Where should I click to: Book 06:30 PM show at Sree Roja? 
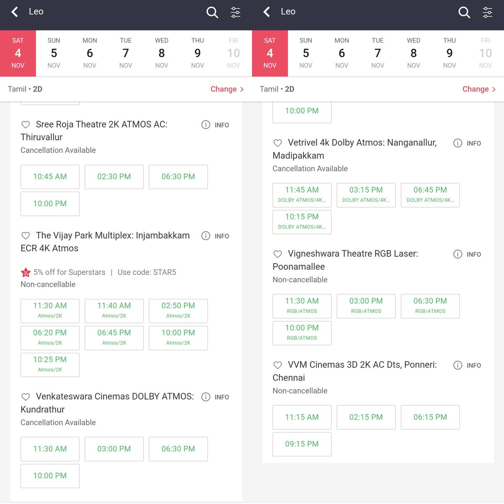click(178, 177)
